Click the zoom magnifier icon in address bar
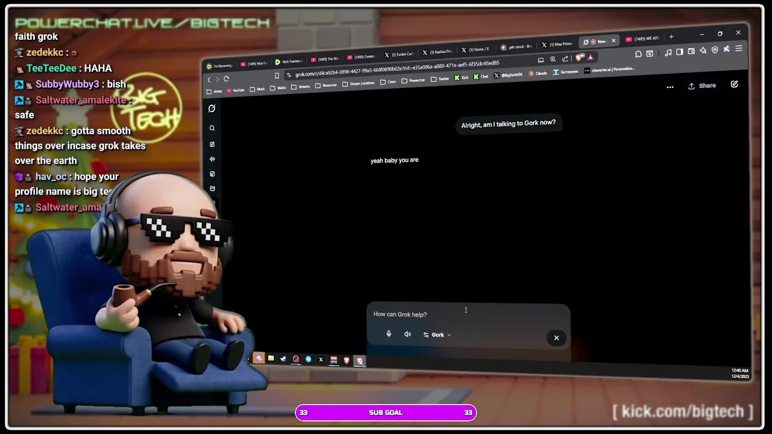This screenshot has height=434, width=772. pos(553,59)
